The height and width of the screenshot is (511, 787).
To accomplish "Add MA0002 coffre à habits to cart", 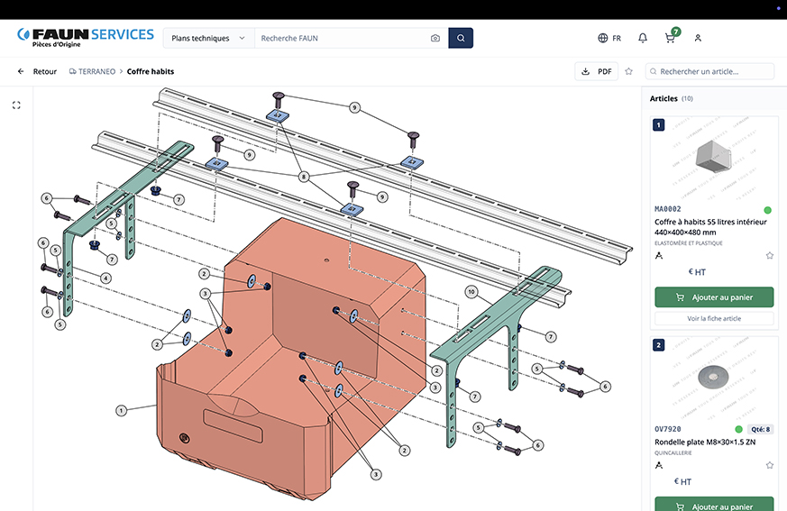I will (714, 297).
